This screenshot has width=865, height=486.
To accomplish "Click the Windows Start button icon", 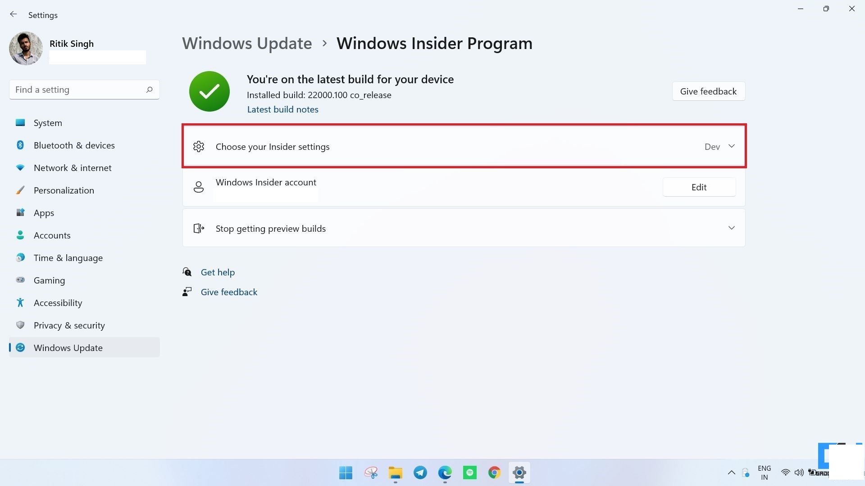I will point(346,472).
